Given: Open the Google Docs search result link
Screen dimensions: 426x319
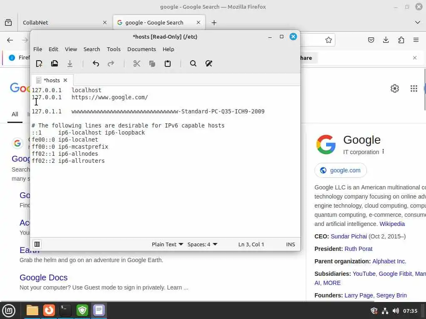Looking at the screenshot, I should [x=43, y=277].
